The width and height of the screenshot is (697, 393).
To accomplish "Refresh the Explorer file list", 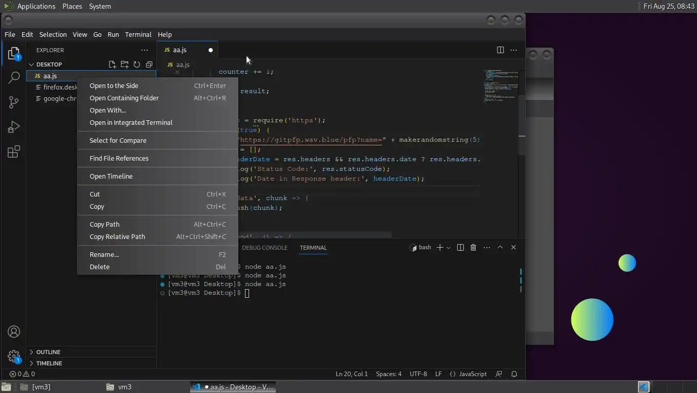I will click(137, 64).
